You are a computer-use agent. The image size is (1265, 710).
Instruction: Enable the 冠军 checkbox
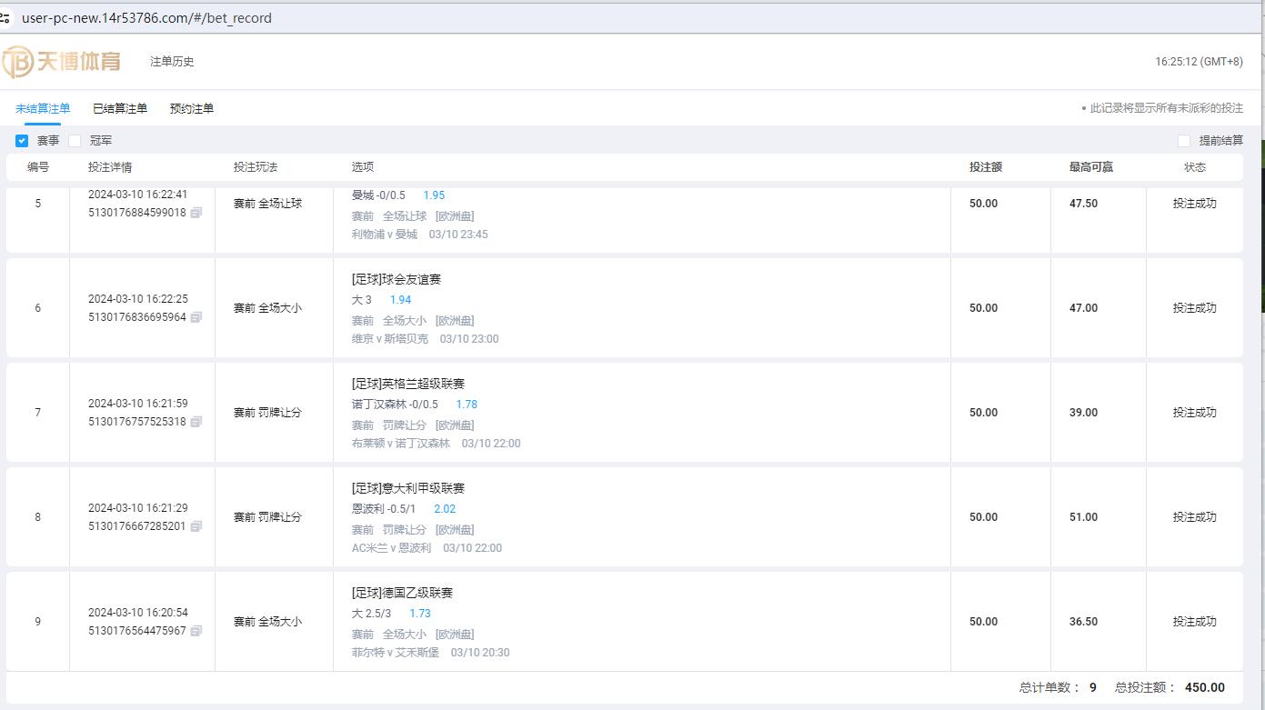[75, 141]
